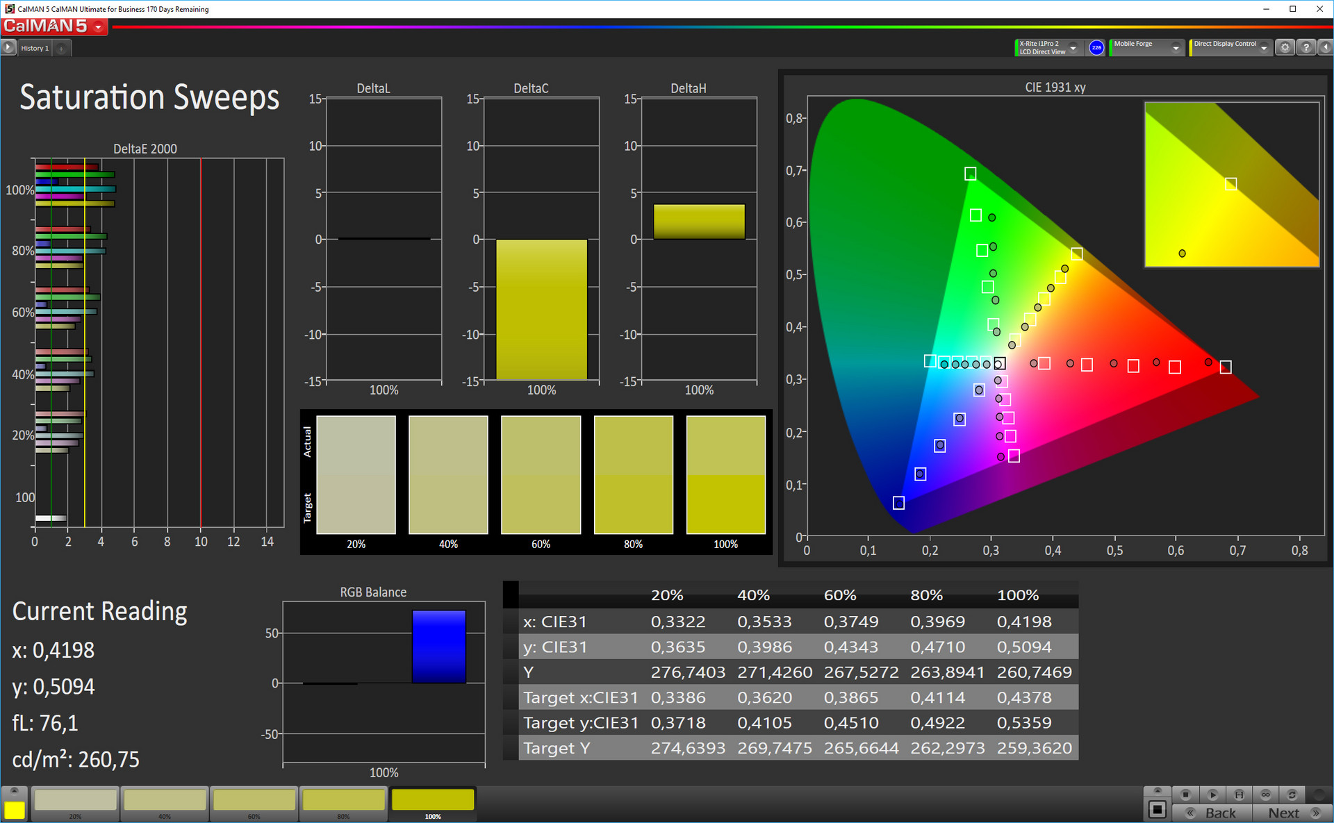Screen dimensions: 1334x823
Task: Expand X-Rite i1Pro 2 meter dropdown
Action: tap(1073, 47)
